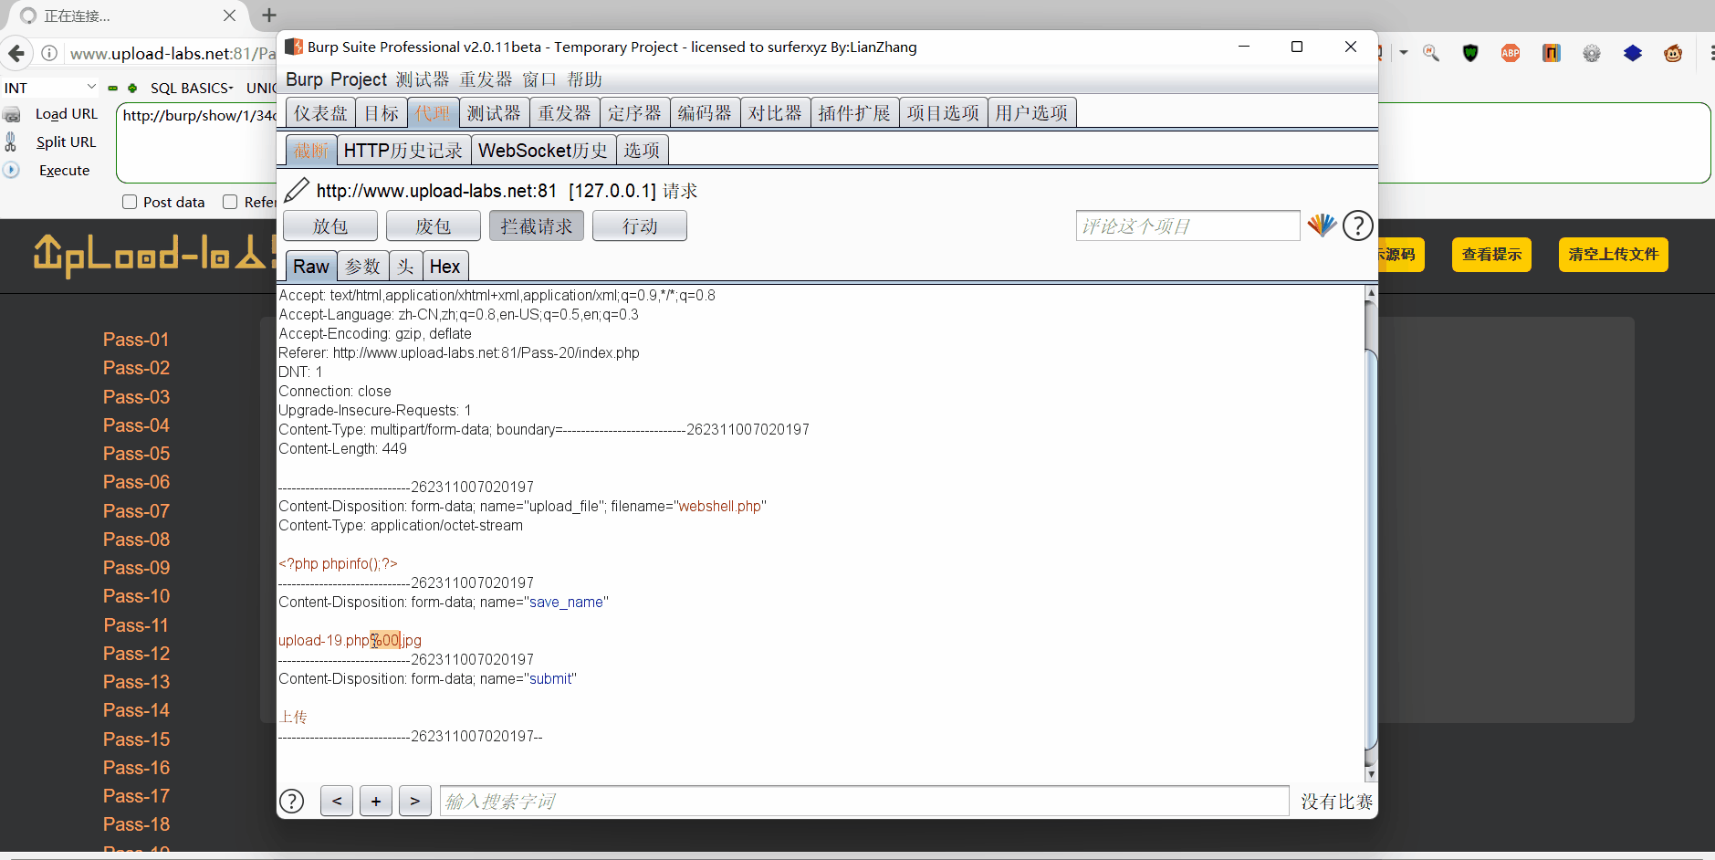Click the filename "webshell.php" text in request

719,506
